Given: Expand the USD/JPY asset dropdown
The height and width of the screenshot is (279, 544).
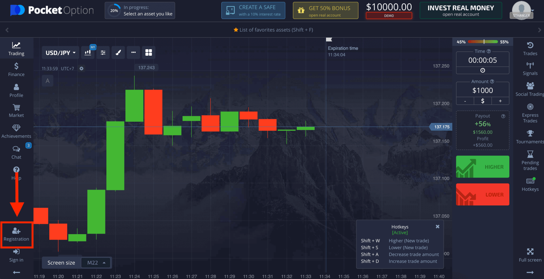Looking at the screenshot, I should click(61, 53).
